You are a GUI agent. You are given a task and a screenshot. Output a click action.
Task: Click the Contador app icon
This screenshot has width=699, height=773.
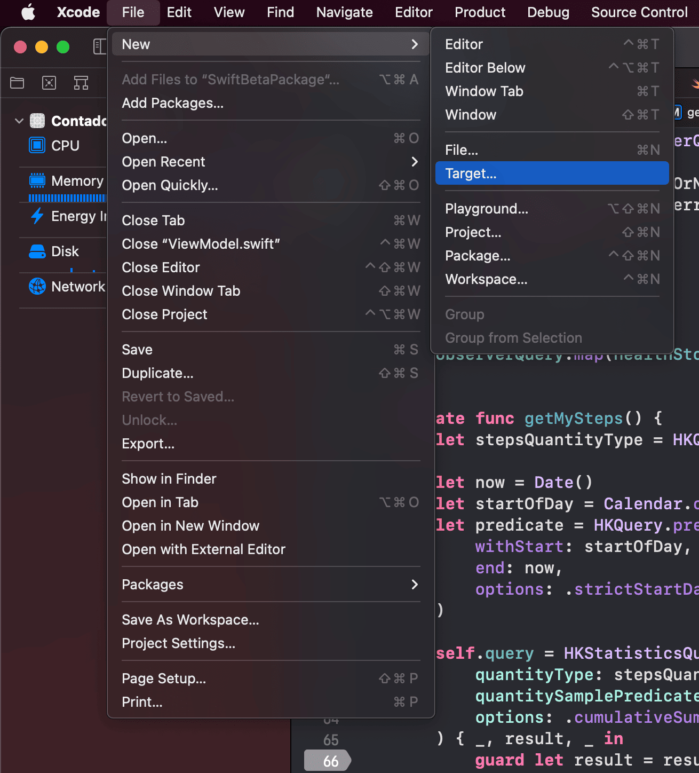(x=37, y=121)
